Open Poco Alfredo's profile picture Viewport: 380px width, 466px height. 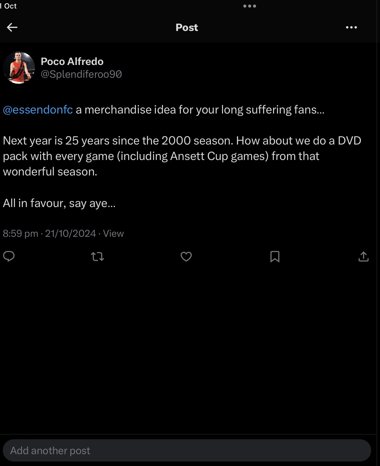(19, 67)
